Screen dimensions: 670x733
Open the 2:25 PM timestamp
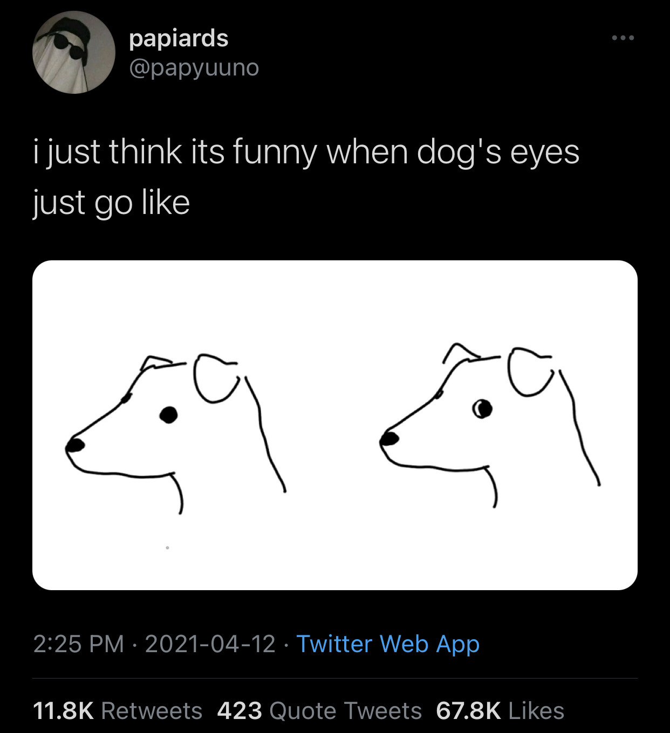[x=79, y=644]
